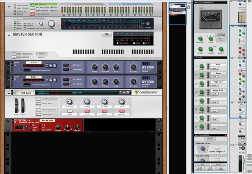
Task: Click the Plate reverb Dry-Wet knob
Action: pyautogui.click(x=133, y=67)
